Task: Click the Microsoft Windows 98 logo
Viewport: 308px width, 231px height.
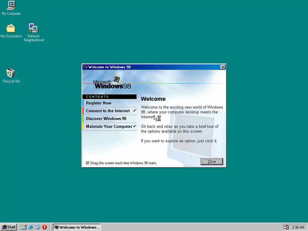Action: point(112,82)
